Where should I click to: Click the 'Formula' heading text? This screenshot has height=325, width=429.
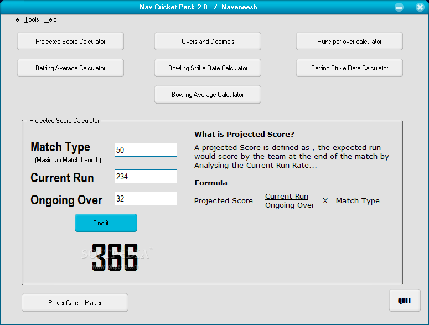click(x=211, y=183)
